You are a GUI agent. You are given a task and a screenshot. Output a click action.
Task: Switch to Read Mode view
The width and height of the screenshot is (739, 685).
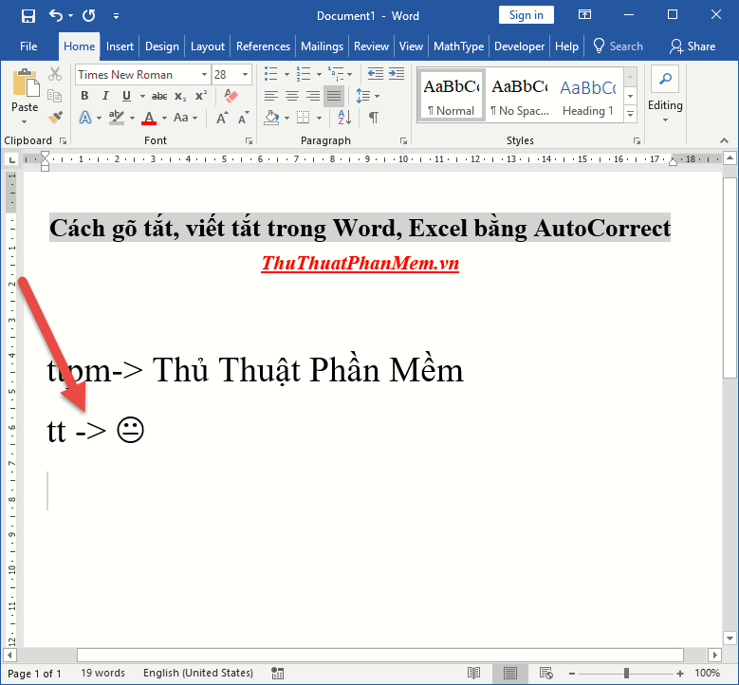point(473,673)
